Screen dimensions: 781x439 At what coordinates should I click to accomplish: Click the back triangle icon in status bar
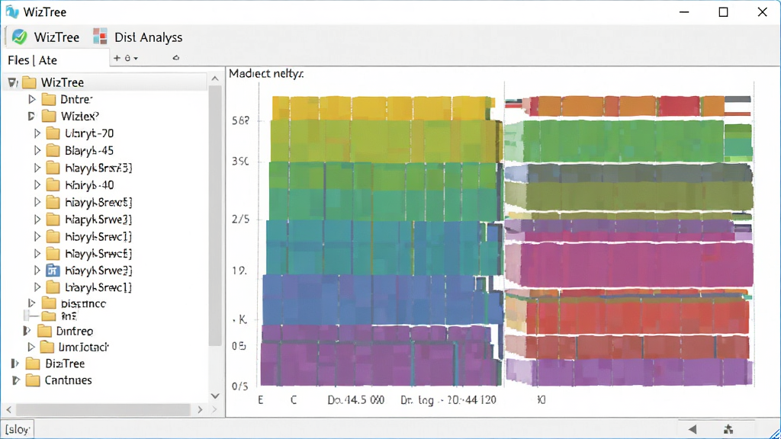(x=693, y=429)
